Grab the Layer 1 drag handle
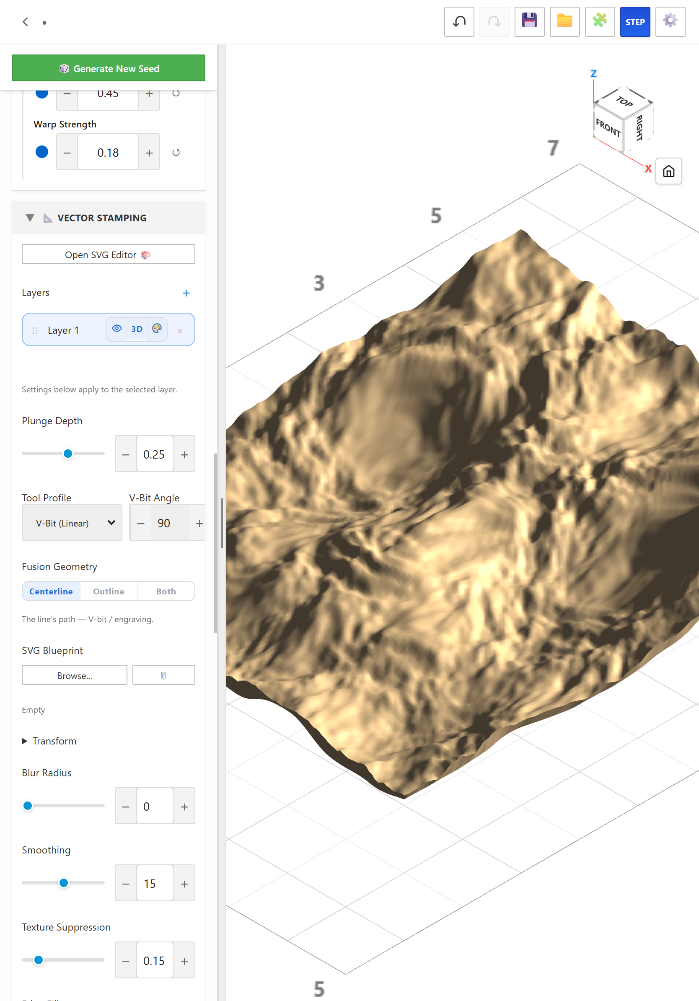 (x=35, y=330)
